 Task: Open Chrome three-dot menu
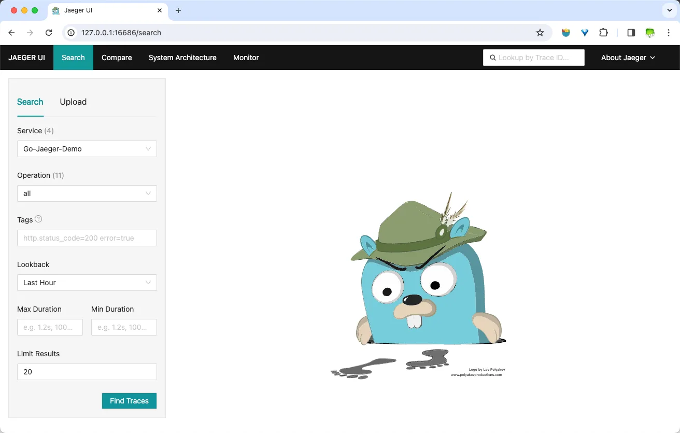coord(669,33)
